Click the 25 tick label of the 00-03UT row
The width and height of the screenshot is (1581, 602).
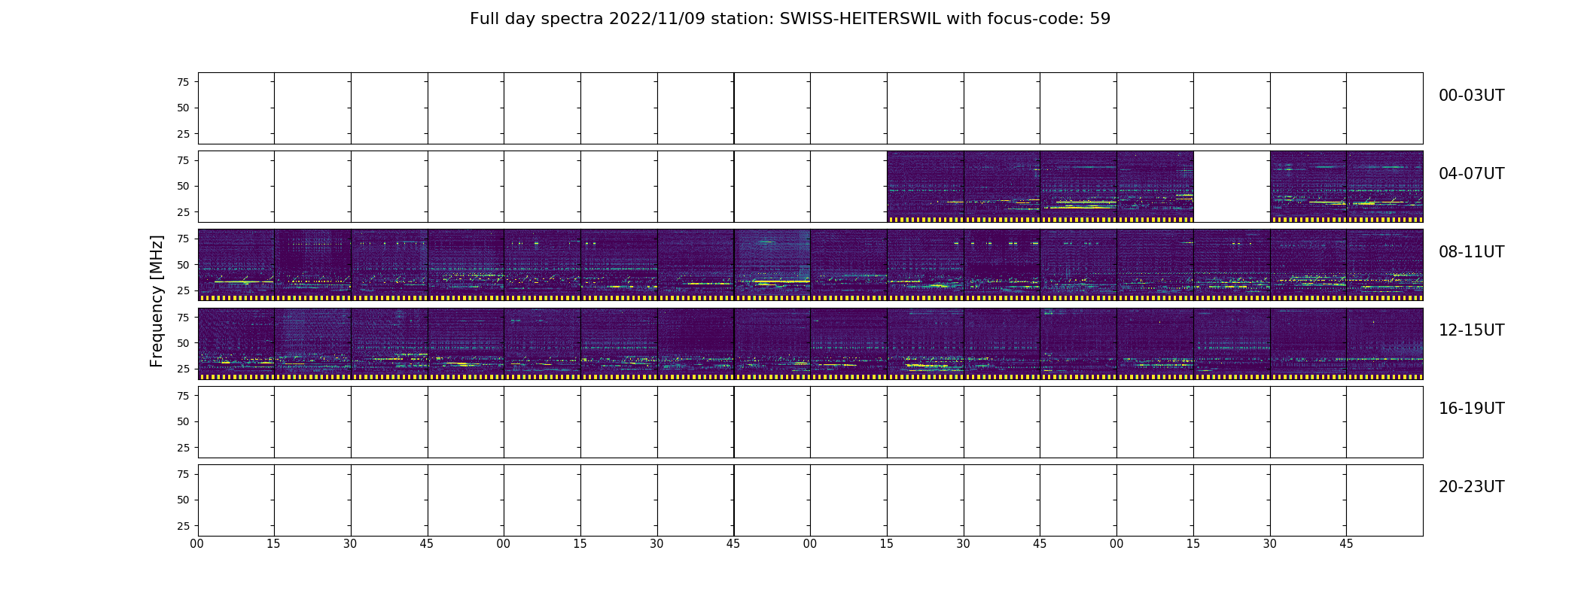[183, 134]
